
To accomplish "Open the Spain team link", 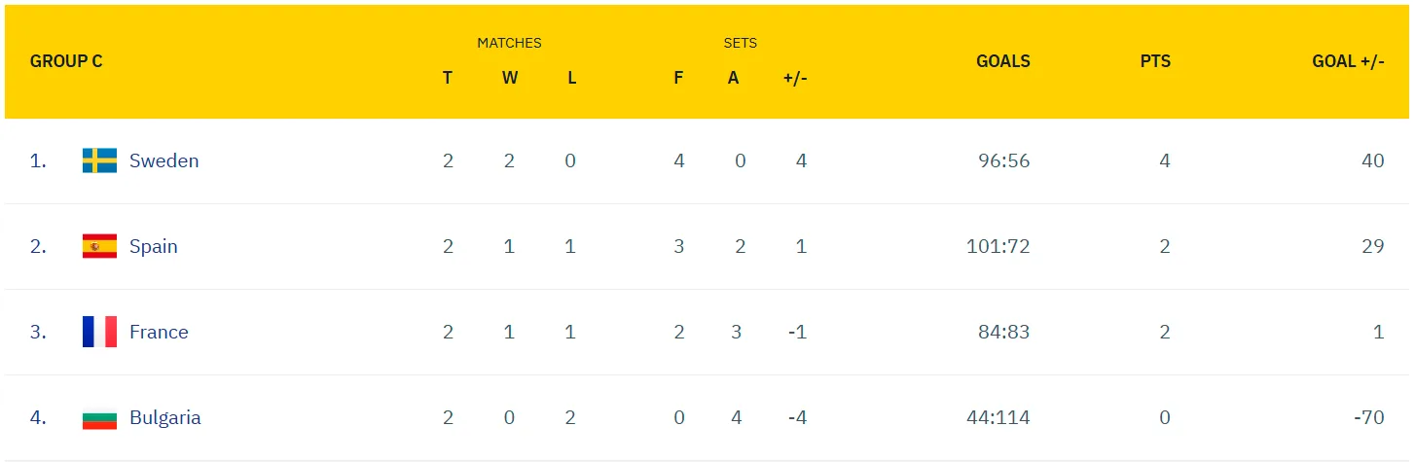I will tap(154, 246).
